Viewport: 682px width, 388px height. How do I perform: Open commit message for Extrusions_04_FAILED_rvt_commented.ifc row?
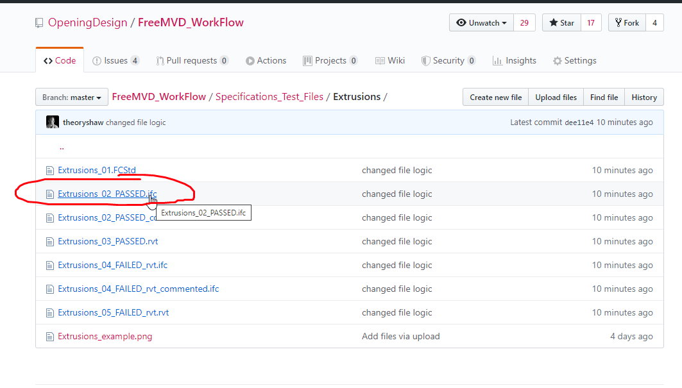coord(396,289)
